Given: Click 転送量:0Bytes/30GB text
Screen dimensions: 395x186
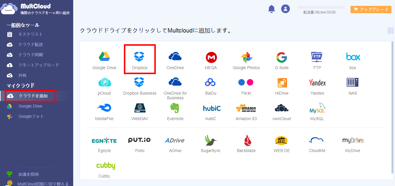Looking at the screenshot, I should click(319, 12).
